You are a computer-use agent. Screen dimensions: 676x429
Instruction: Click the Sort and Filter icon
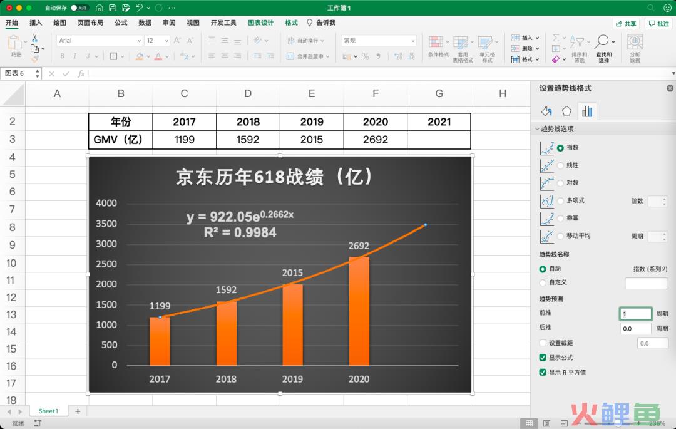tap(577, 42)
